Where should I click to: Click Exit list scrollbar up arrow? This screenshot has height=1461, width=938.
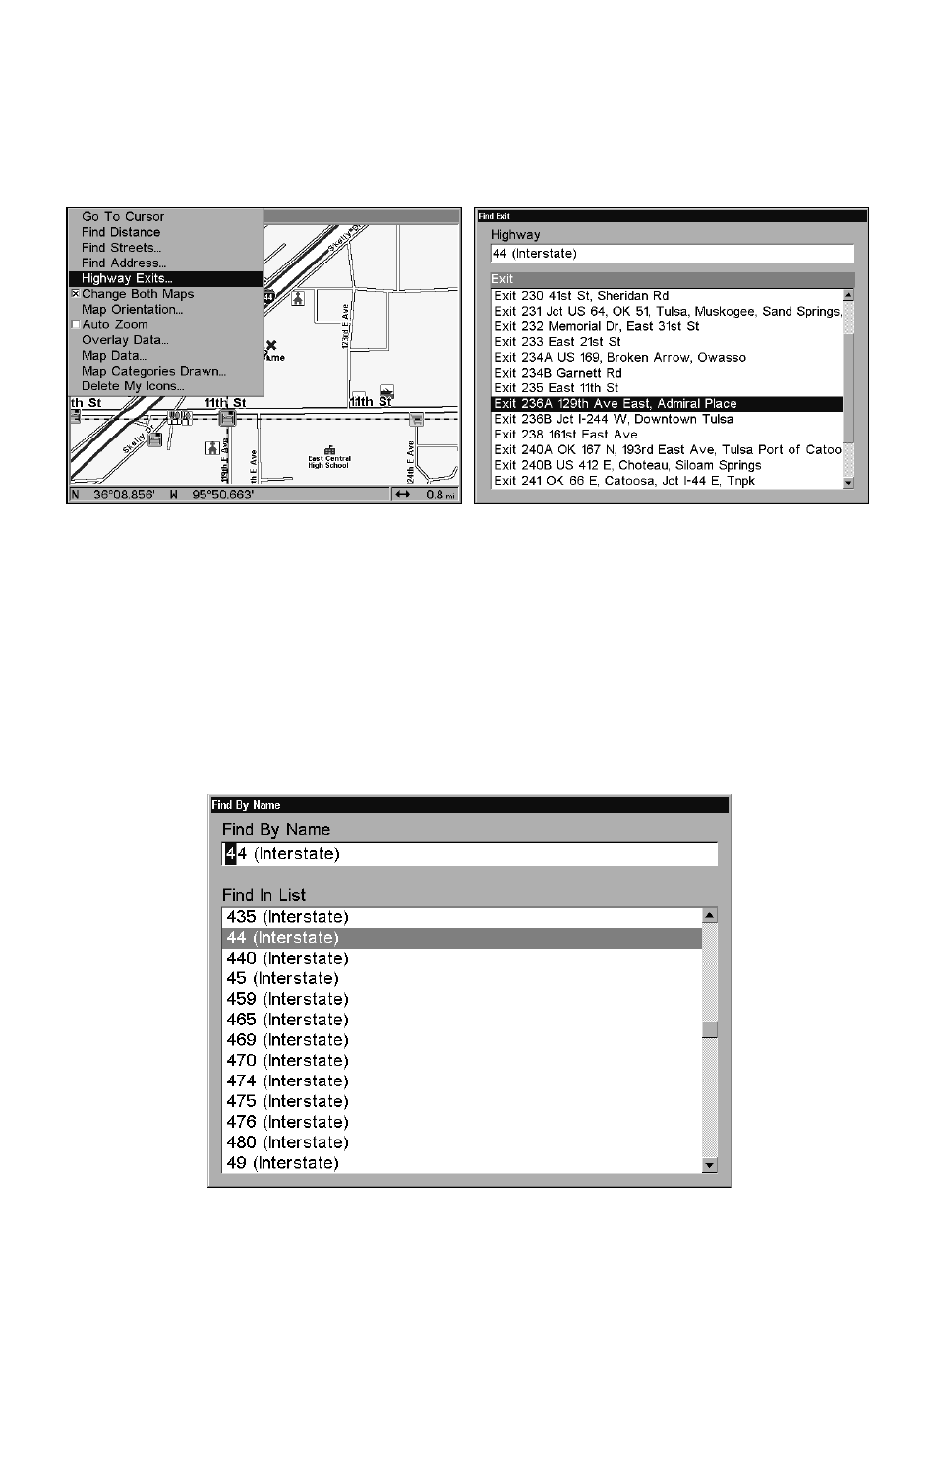tap(849, 295)
